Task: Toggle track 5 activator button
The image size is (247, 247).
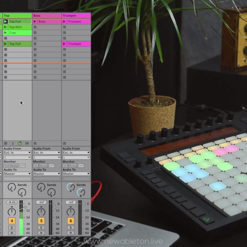Action: (41, 221)
